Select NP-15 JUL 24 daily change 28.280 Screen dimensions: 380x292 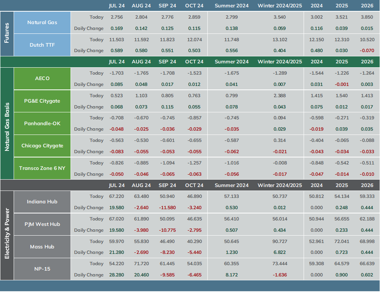(x=117, y=275)
